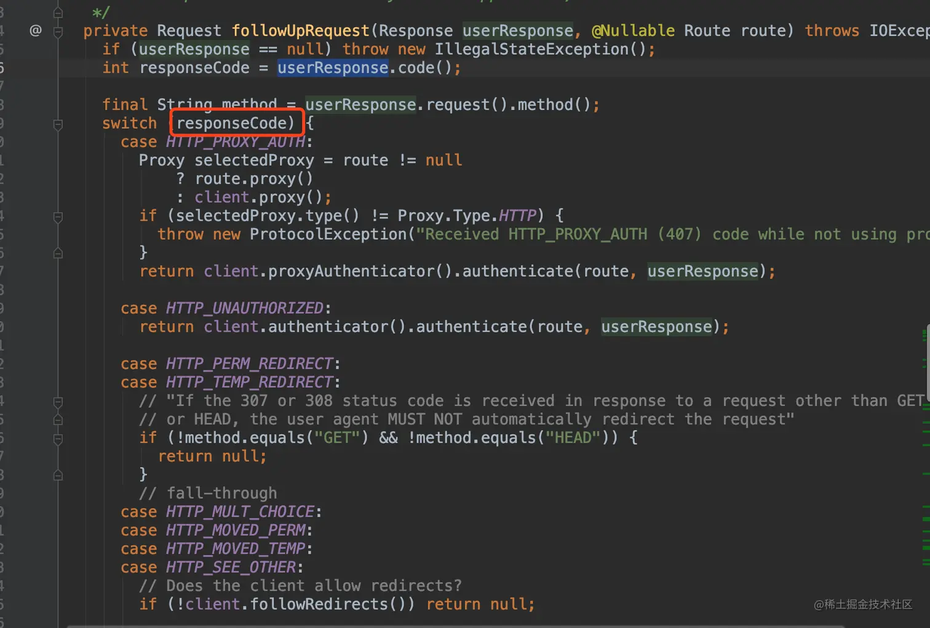
Task: Click IllegalStateException in the throw statement
Action: pos(531,49)
